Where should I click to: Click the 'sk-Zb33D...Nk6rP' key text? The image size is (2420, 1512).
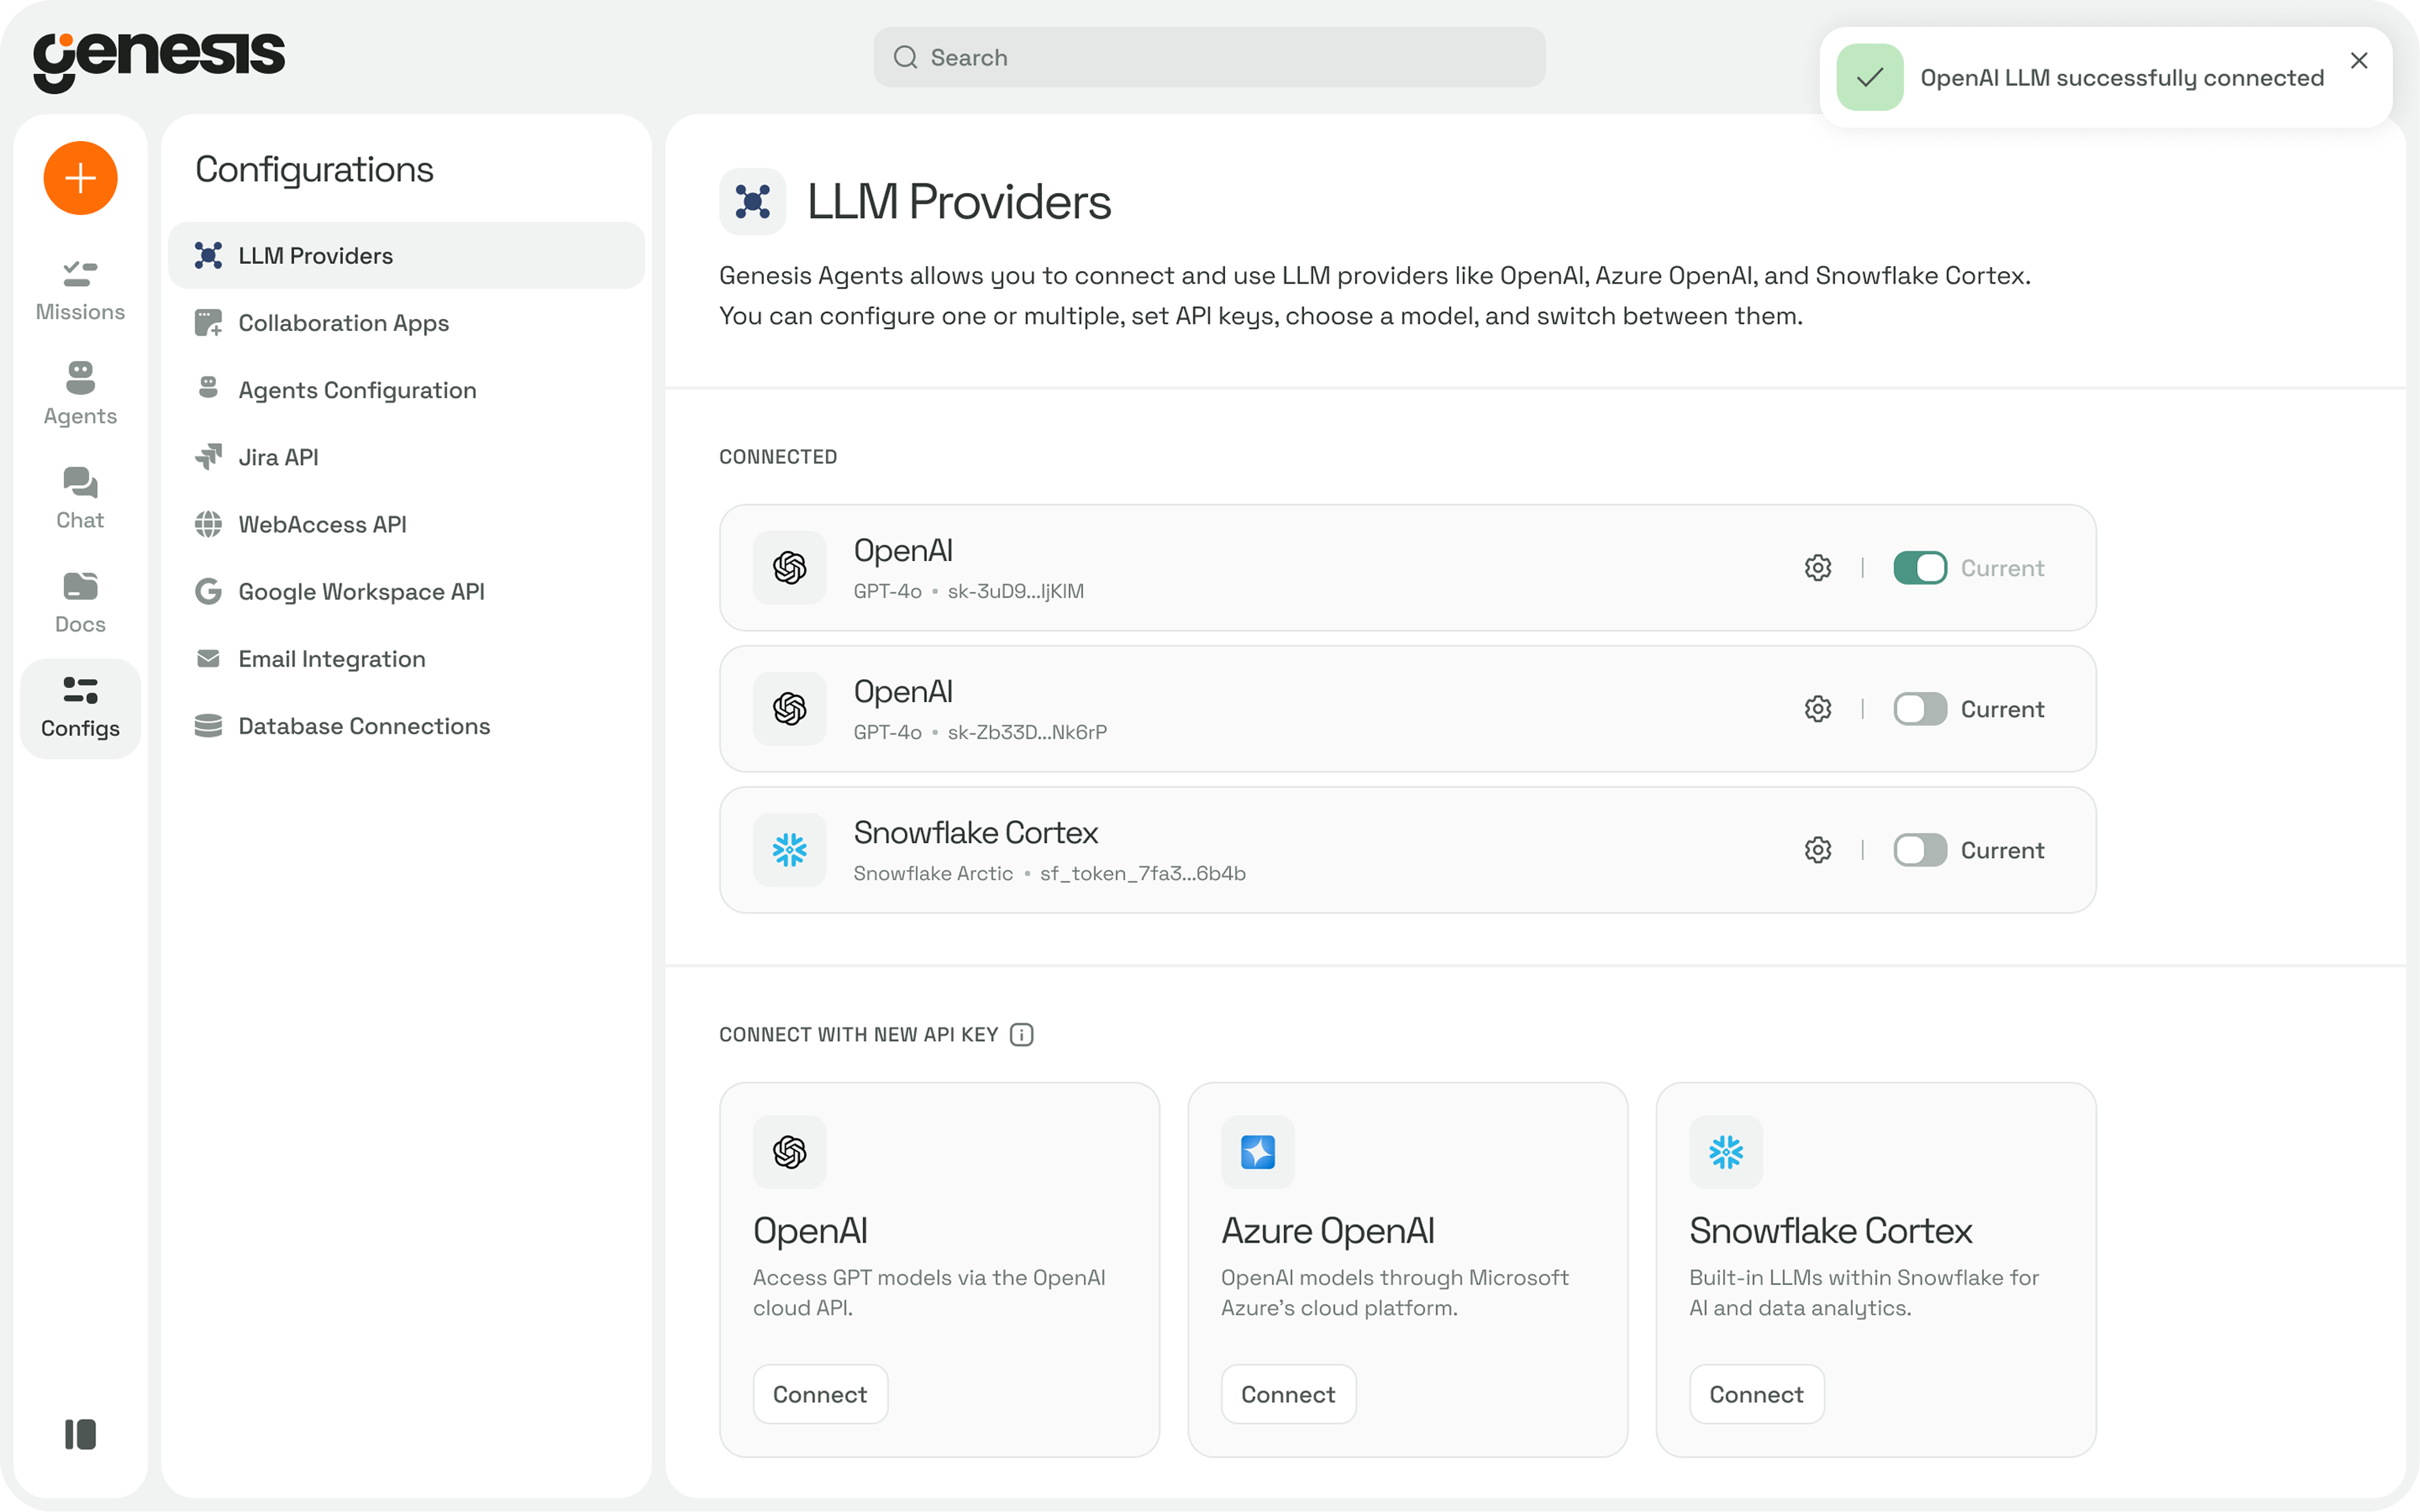(1027, 732)
